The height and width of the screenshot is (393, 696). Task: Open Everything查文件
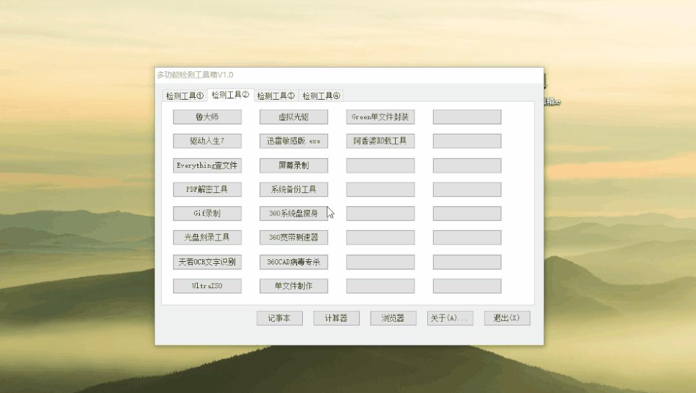[206, 165]
